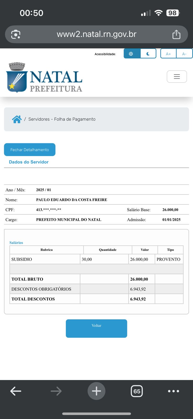This screenshot has height=419, width=193.
Task: Tap the share icon in address bar
Action: (x=176, y=34)
